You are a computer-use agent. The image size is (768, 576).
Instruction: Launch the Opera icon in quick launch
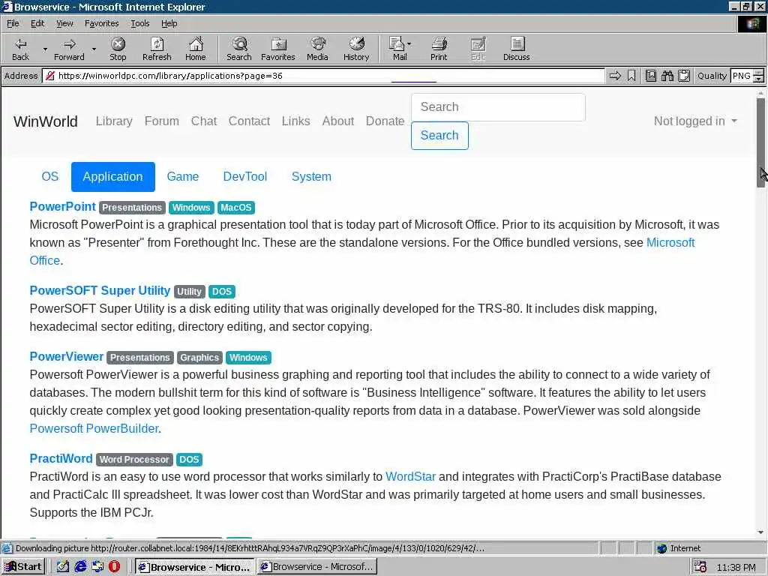[x=114, y=566]
